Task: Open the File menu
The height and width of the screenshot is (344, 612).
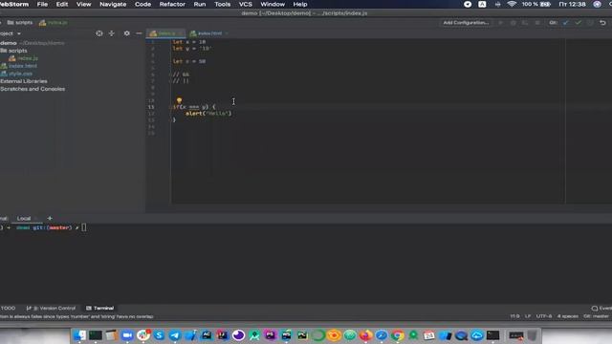Action: point(42,4)
